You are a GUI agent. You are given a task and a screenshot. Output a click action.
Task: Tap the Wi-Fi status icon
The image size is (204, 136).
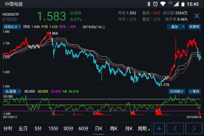(163, 4)
